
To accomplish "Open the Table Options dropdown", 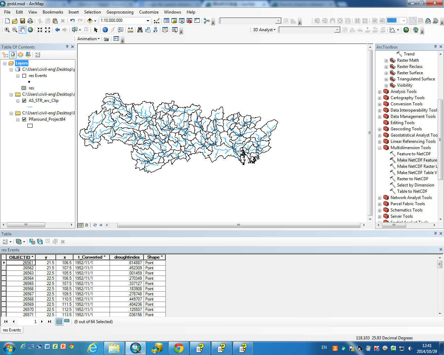I will click(x=7, y=242).
